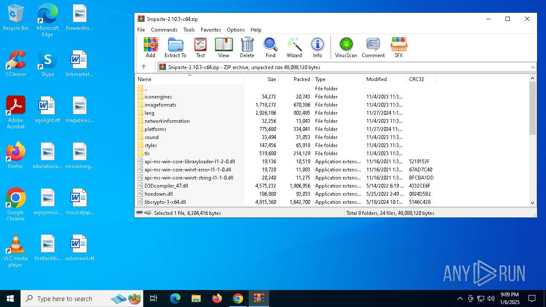Select Firefox desktop shortcut
The image size is (546, 307).
click(16, 156)
